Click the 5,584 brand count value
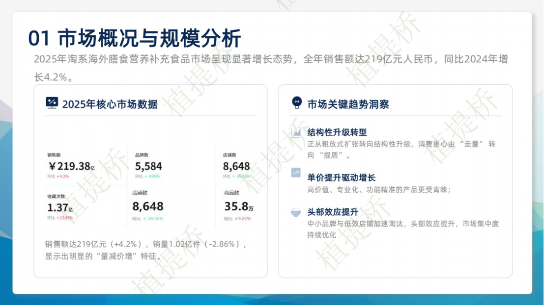The width and height of the screenshot is (544, 305). 148,167
